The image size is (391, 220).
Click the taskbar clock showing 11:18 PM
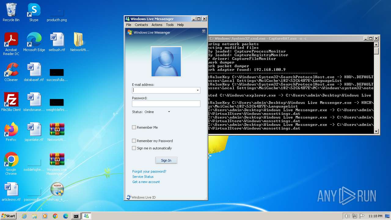tap(375, 216)
